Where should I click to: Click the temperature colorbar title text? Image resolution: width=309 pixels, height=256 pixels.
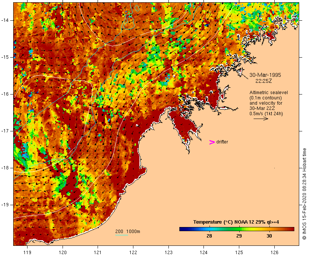[x=236, y=222]
